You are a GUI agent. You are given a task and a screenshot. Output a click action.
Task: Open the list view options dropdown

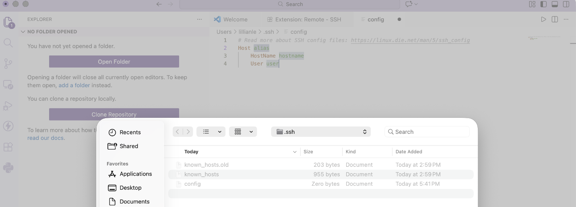click(211, 131)
